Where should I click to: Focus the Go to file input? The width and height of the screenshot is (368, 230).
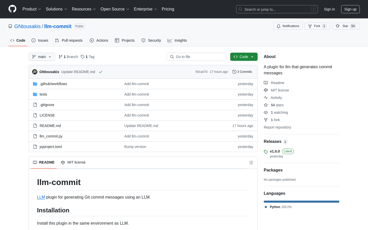(x=196, y=57)
